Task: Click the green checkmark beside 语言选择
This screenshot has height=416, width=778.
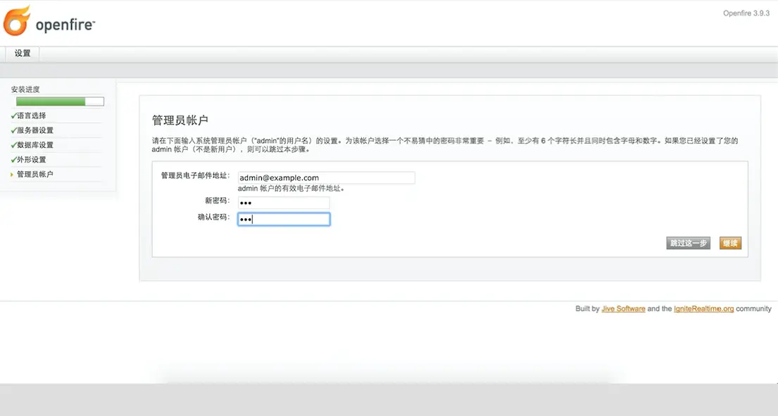Action: tap(12, 115)
